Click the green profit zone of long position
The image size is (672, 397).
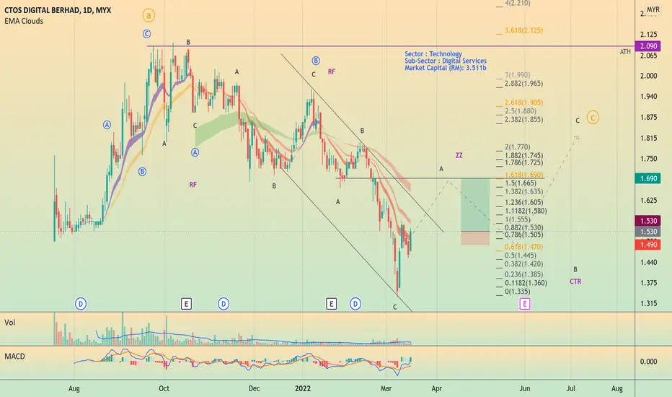point(475,205)
